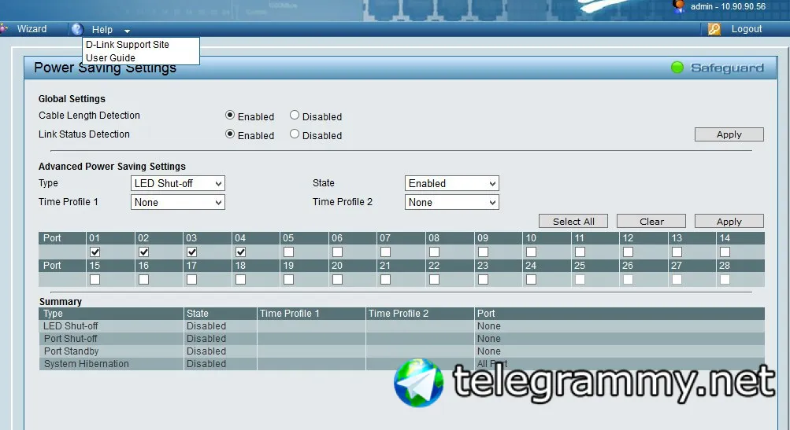Click the Time Profile 1 column header
Image resolution: width=790 pixels, height=430 pixels.
311,314
